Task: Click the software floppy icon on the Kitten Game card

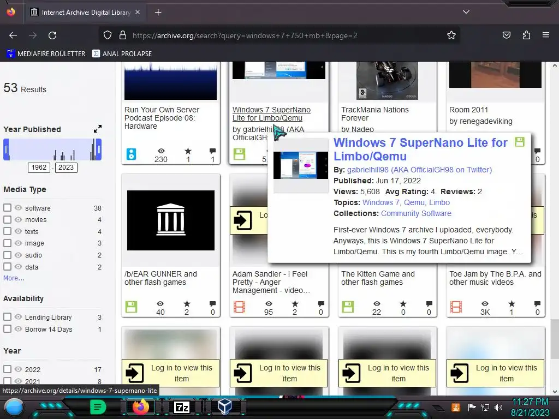Action: pos(348,307)
